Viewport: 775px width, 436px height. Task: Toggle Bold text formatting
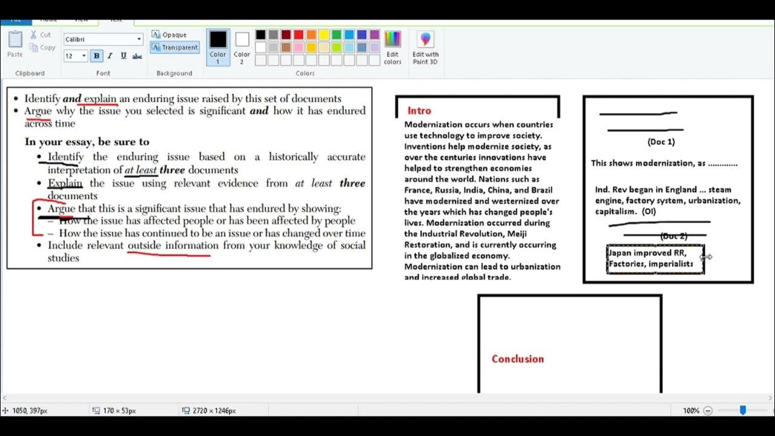96,56
